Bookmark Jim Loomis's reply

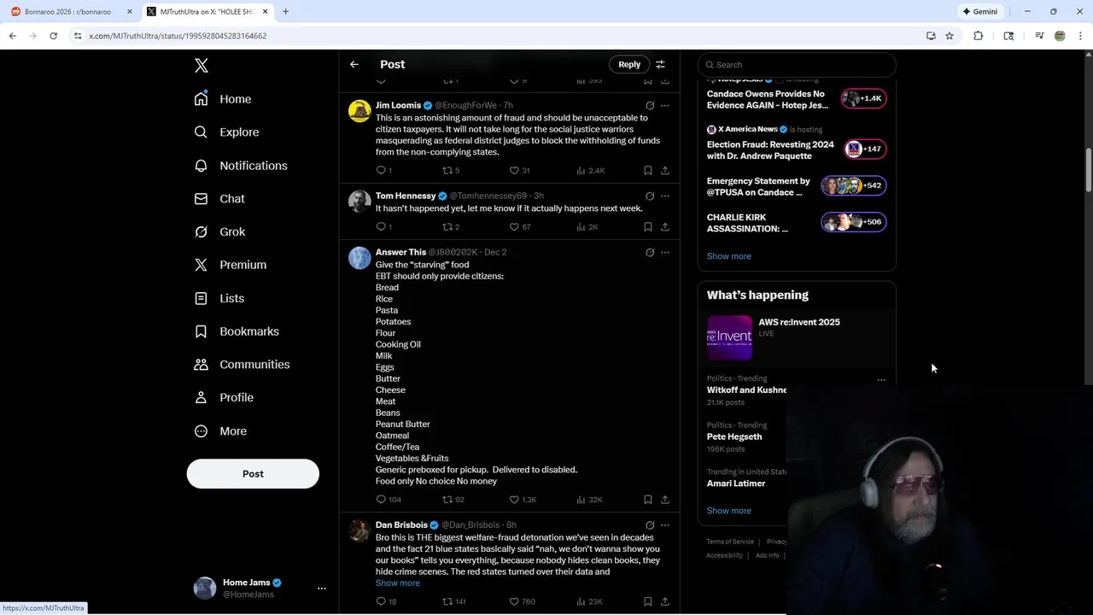(x=648, y=170)
